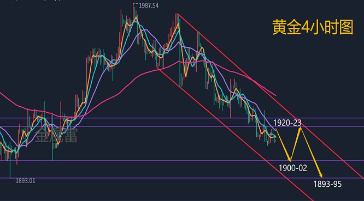Click the 1893.01 low price label
This screenshot has height=201, width=364.
click(25, 181)
